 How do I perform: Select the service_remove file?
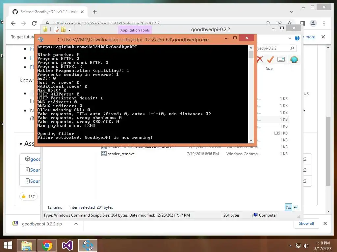pos(121,154)
